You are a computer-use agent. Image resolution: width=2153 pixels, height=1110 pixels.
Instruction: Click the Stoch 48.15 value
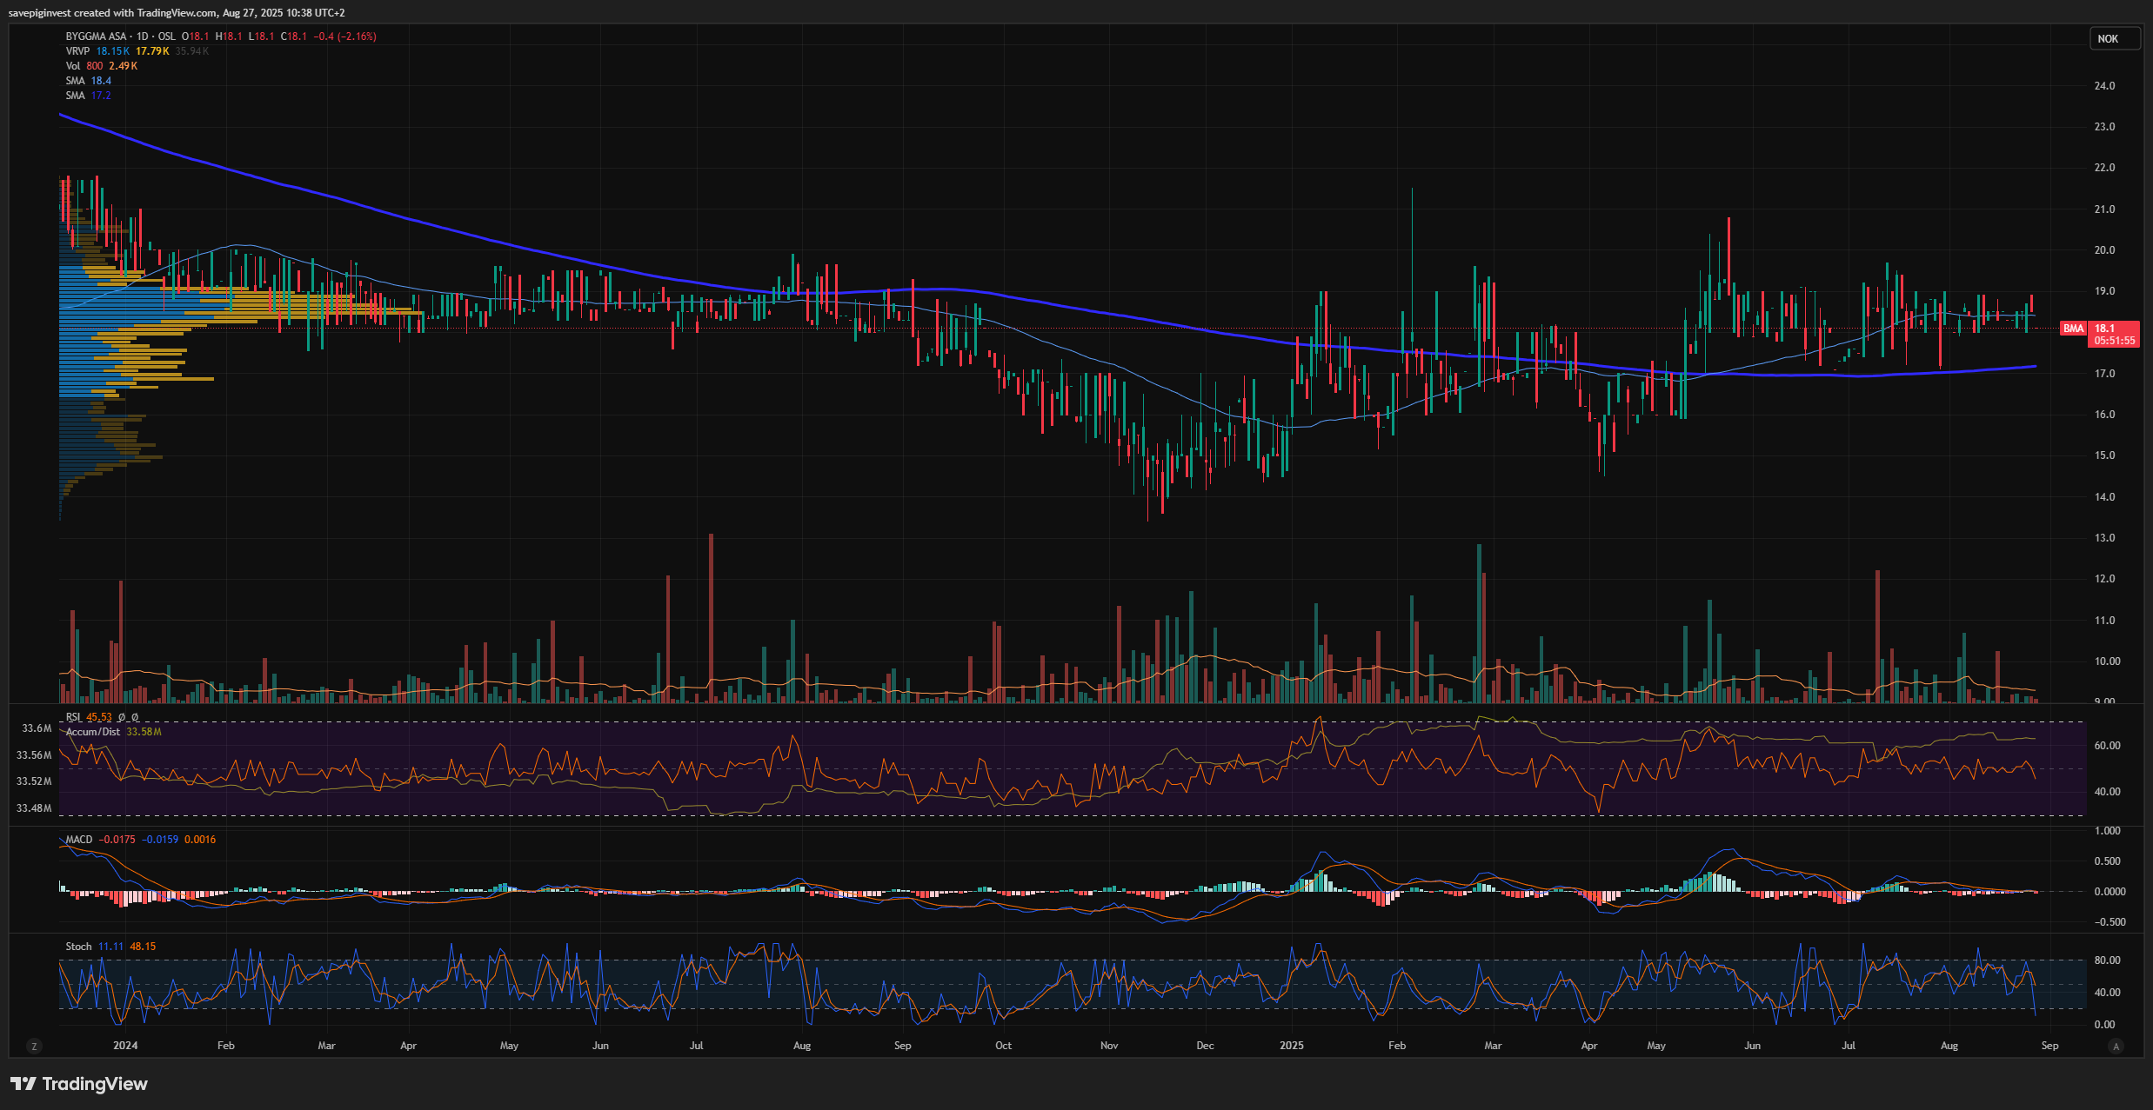143,947
